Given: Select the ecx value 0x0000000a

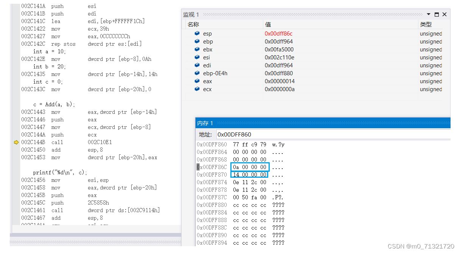Looking at the screenshot, I should pyautogui.click(x=280, y=89).
